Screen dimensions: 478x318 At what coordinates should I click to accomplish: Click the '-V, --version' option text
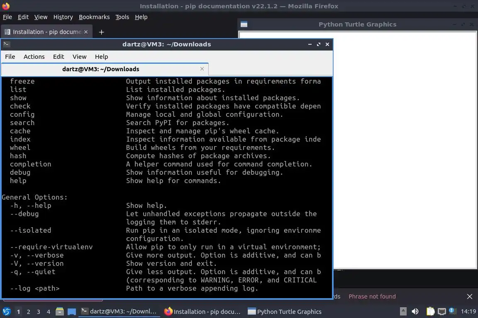(x=37, y=263)
